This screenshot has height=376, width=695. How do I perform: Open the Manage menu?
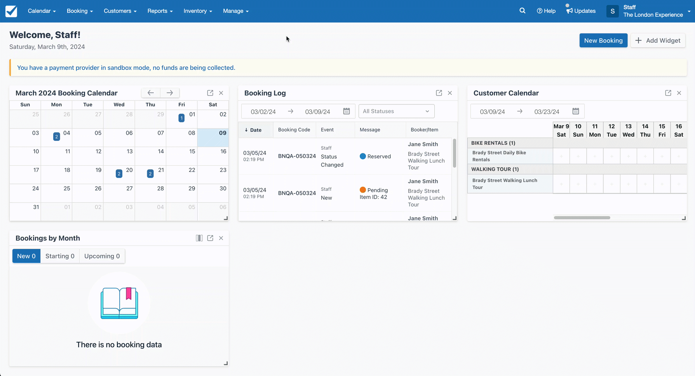(x=236, y=11)
